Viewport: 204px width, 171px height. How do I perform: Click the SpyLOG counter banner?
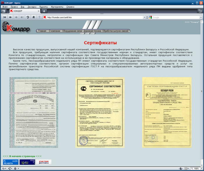tap(27, 162)
